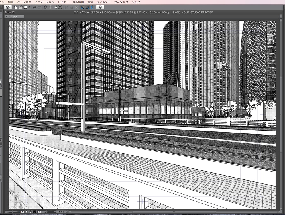Click horizontal scrollbar left arrow

(x=70, y=212)
